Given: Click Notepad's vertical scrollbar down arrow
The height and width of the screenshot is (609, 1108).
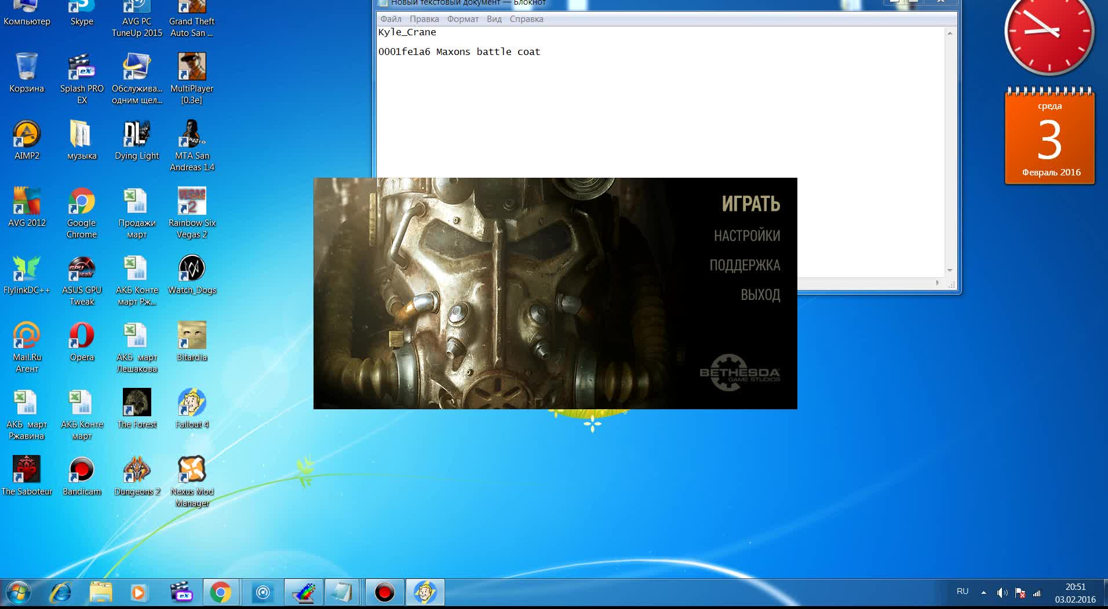Looking at the screenshot, I should tap(950, 270).
